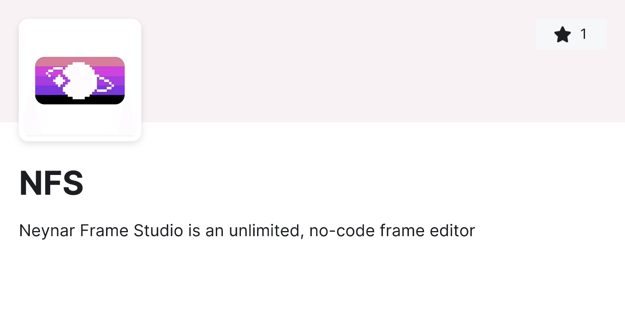The image size is (625, 326).
Task: Click the white pixel planet in logo
Action: click(80, 80)
